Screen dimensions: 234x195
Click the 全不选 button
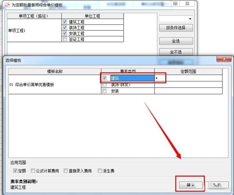point(176,52)
